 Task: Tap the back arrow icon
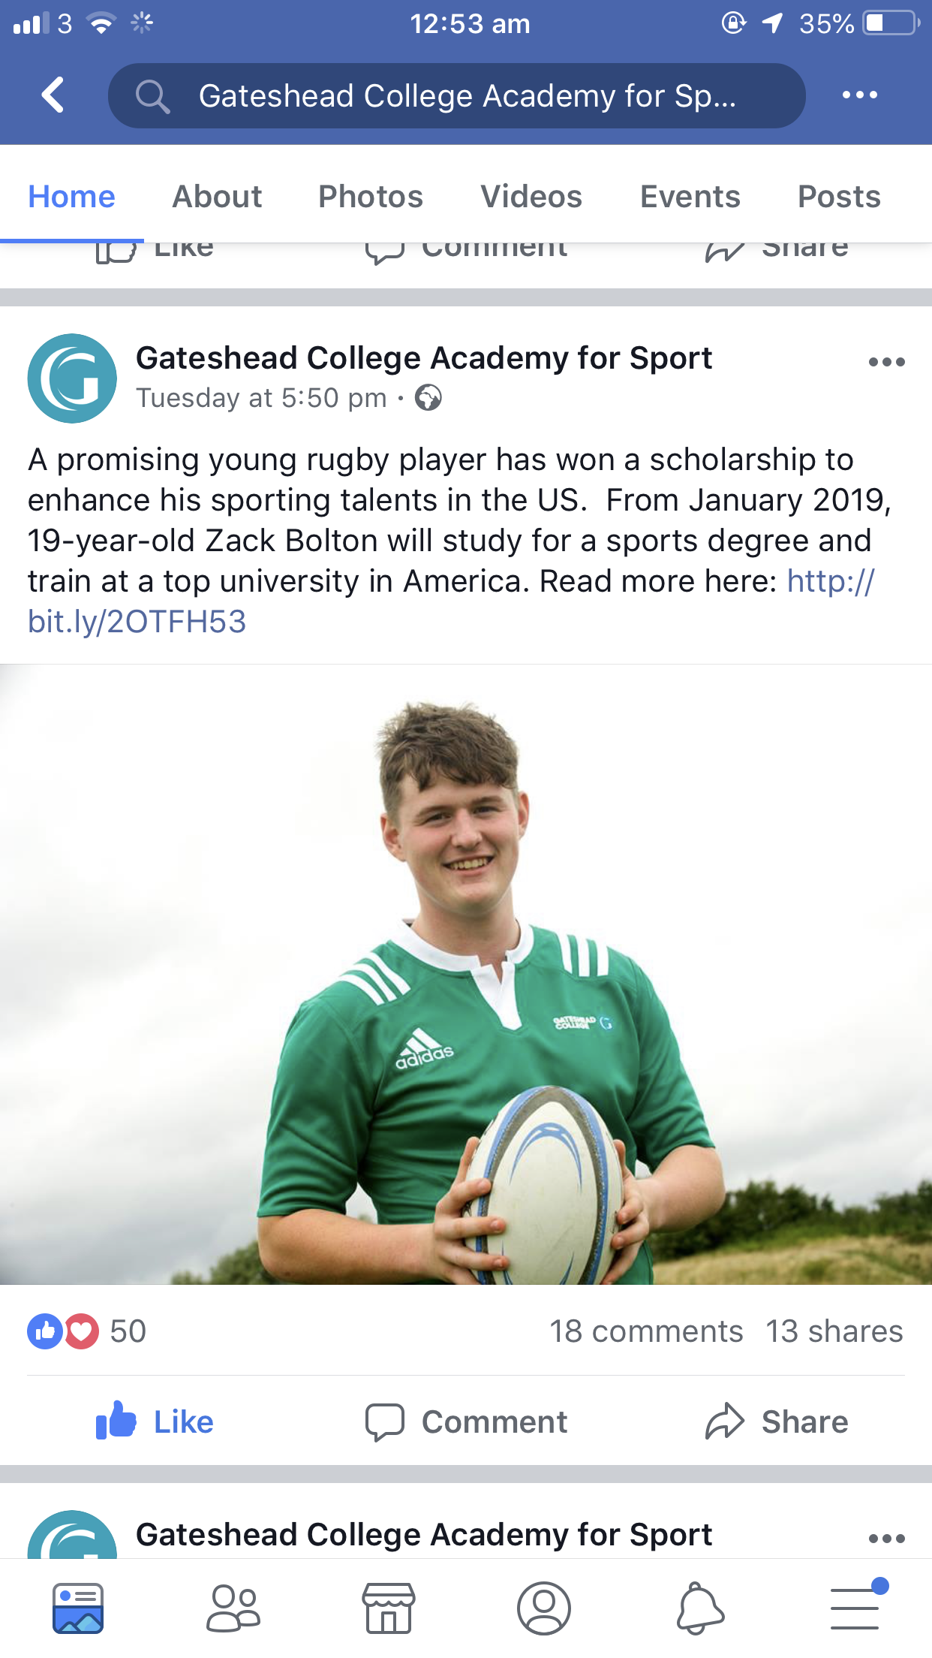coord(53,95)
